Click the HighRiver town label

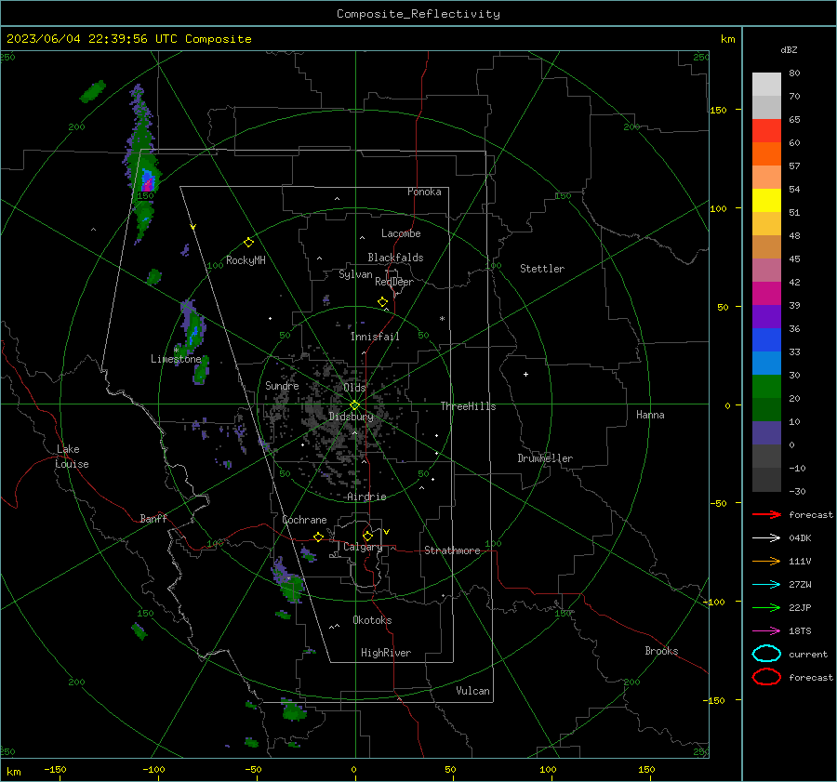[386, 653]
